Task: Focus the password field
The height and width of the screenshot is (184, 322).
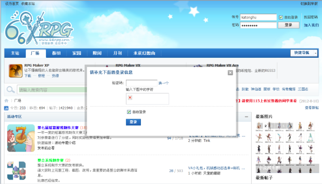Action: tap(258, 25)
